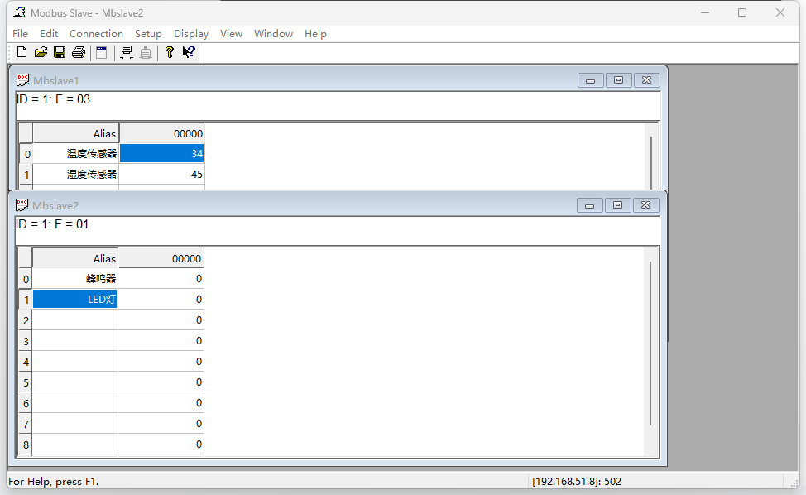Close the Mbslave1 child window
The height and width of the screenshot is (495, 806).
(646, 80)
